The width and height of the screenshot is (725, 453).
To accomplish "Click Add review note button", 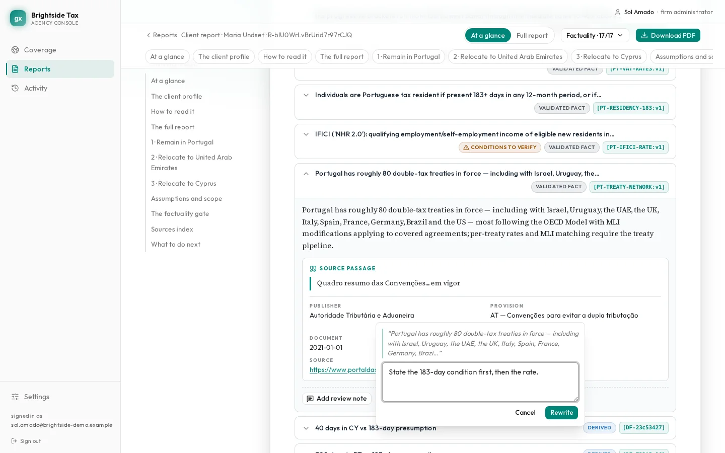I will click(337, 399).
